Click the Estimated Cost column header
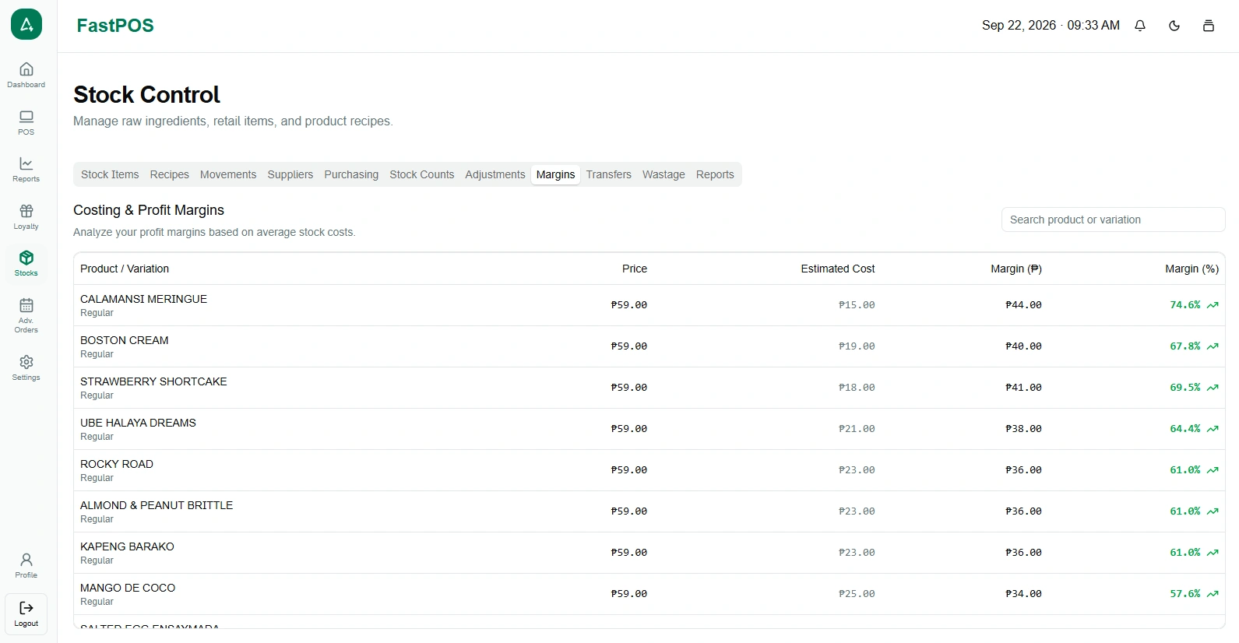The height and width of the screenshot is (643, 1239). (x=838, y=269)
